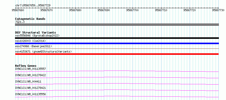Select the red nsv4153671 variant bar
226x100 pixels.
117,54
